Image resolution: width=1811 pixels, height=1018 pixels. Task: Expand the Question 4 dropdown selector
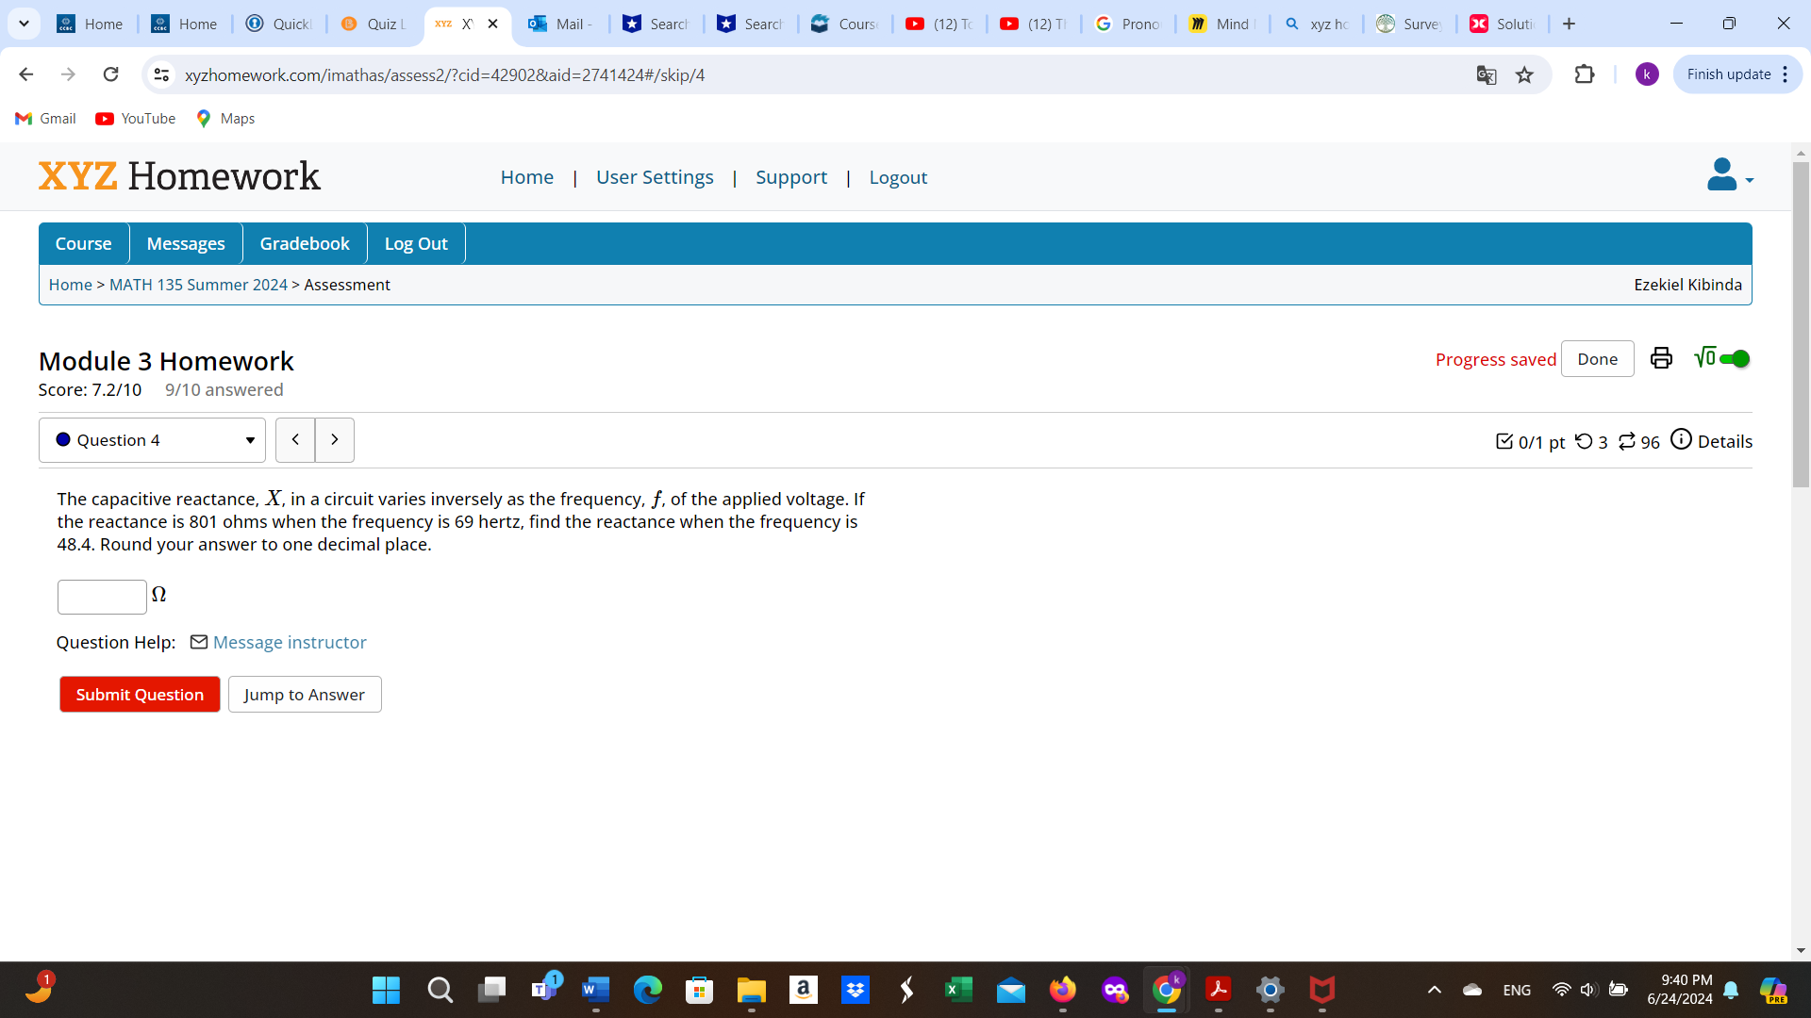[x=247, y=440]
